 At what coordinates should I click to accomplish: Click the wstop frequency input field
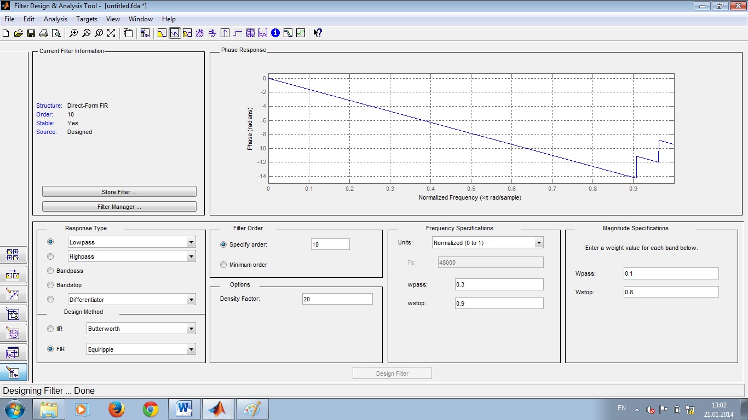pos(499,304)
